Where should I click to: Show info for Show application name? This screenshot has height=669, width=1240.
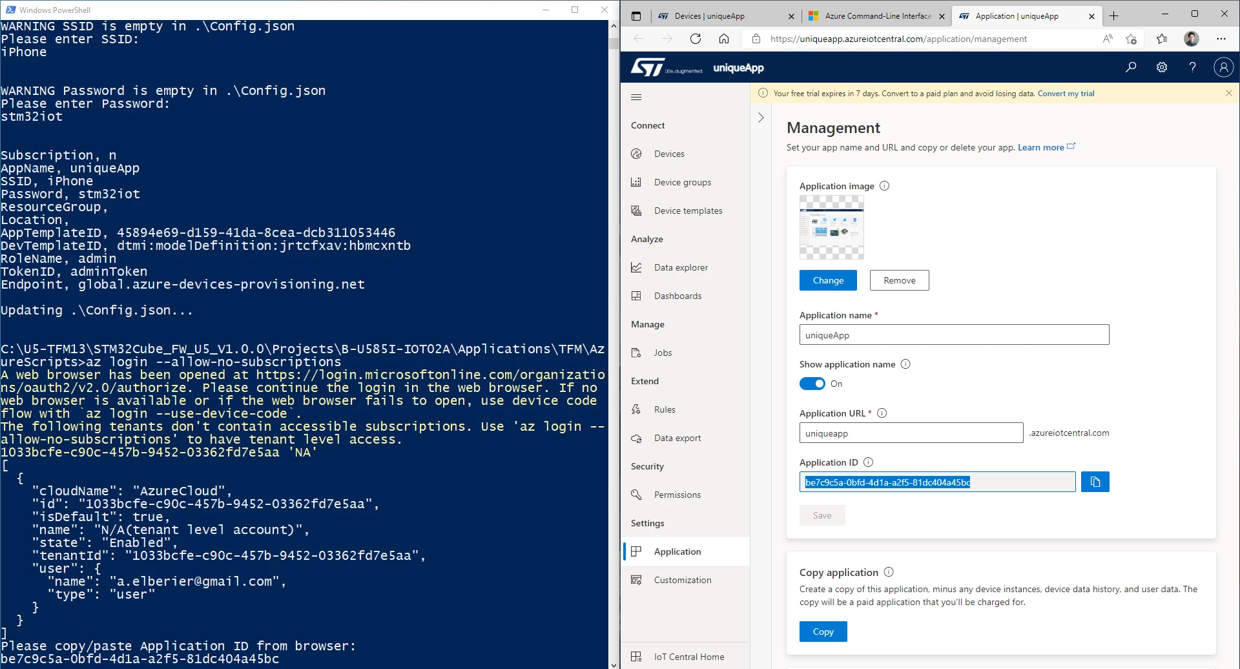click(905, 364)
